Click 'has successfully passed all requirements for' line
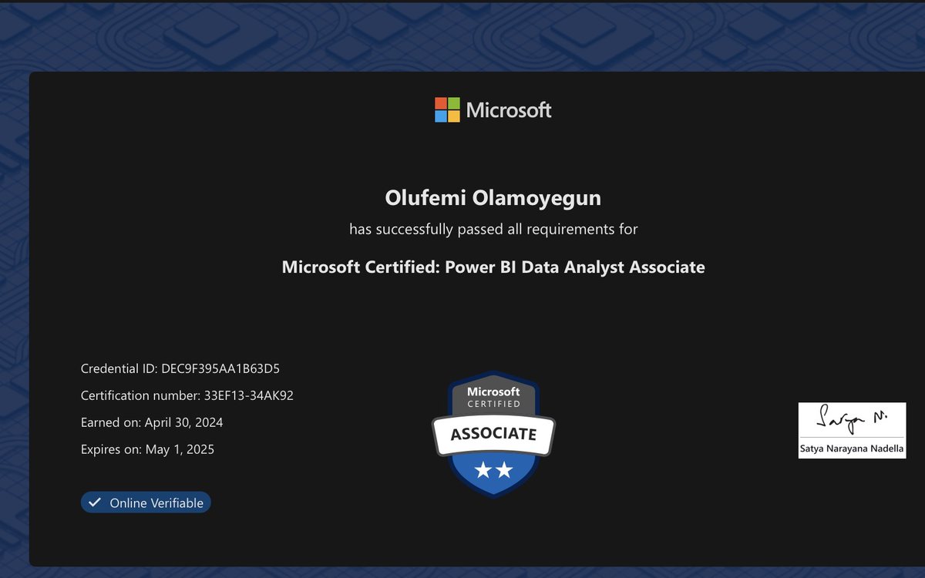The width and height of the screenshot is (925, 578). 493,229
